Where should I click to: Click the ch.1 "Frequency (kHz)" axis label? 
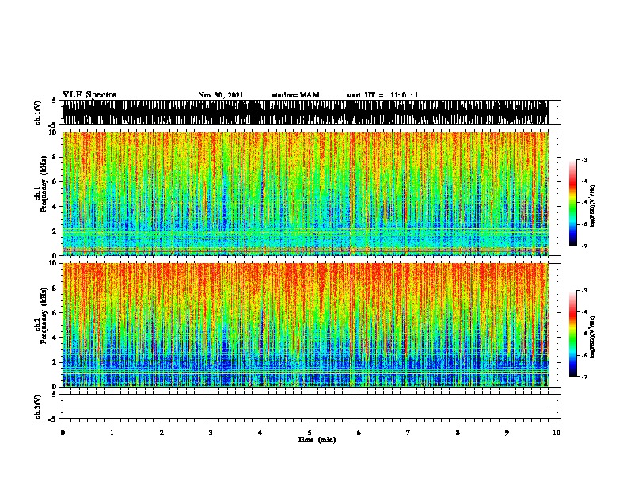tap(44, 184)
